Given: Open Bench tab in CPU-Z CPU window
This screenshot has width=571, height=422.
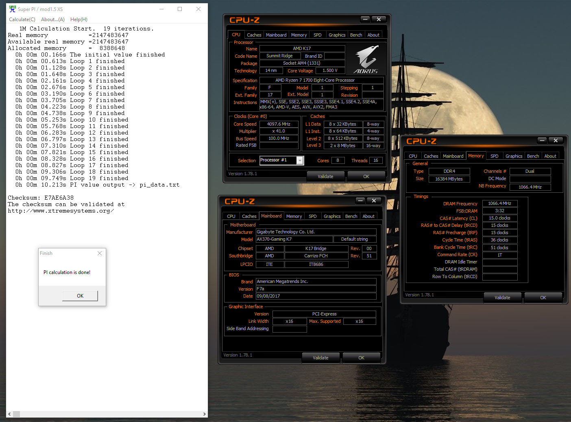Looking at the screenshot, I should coord(356,35).
